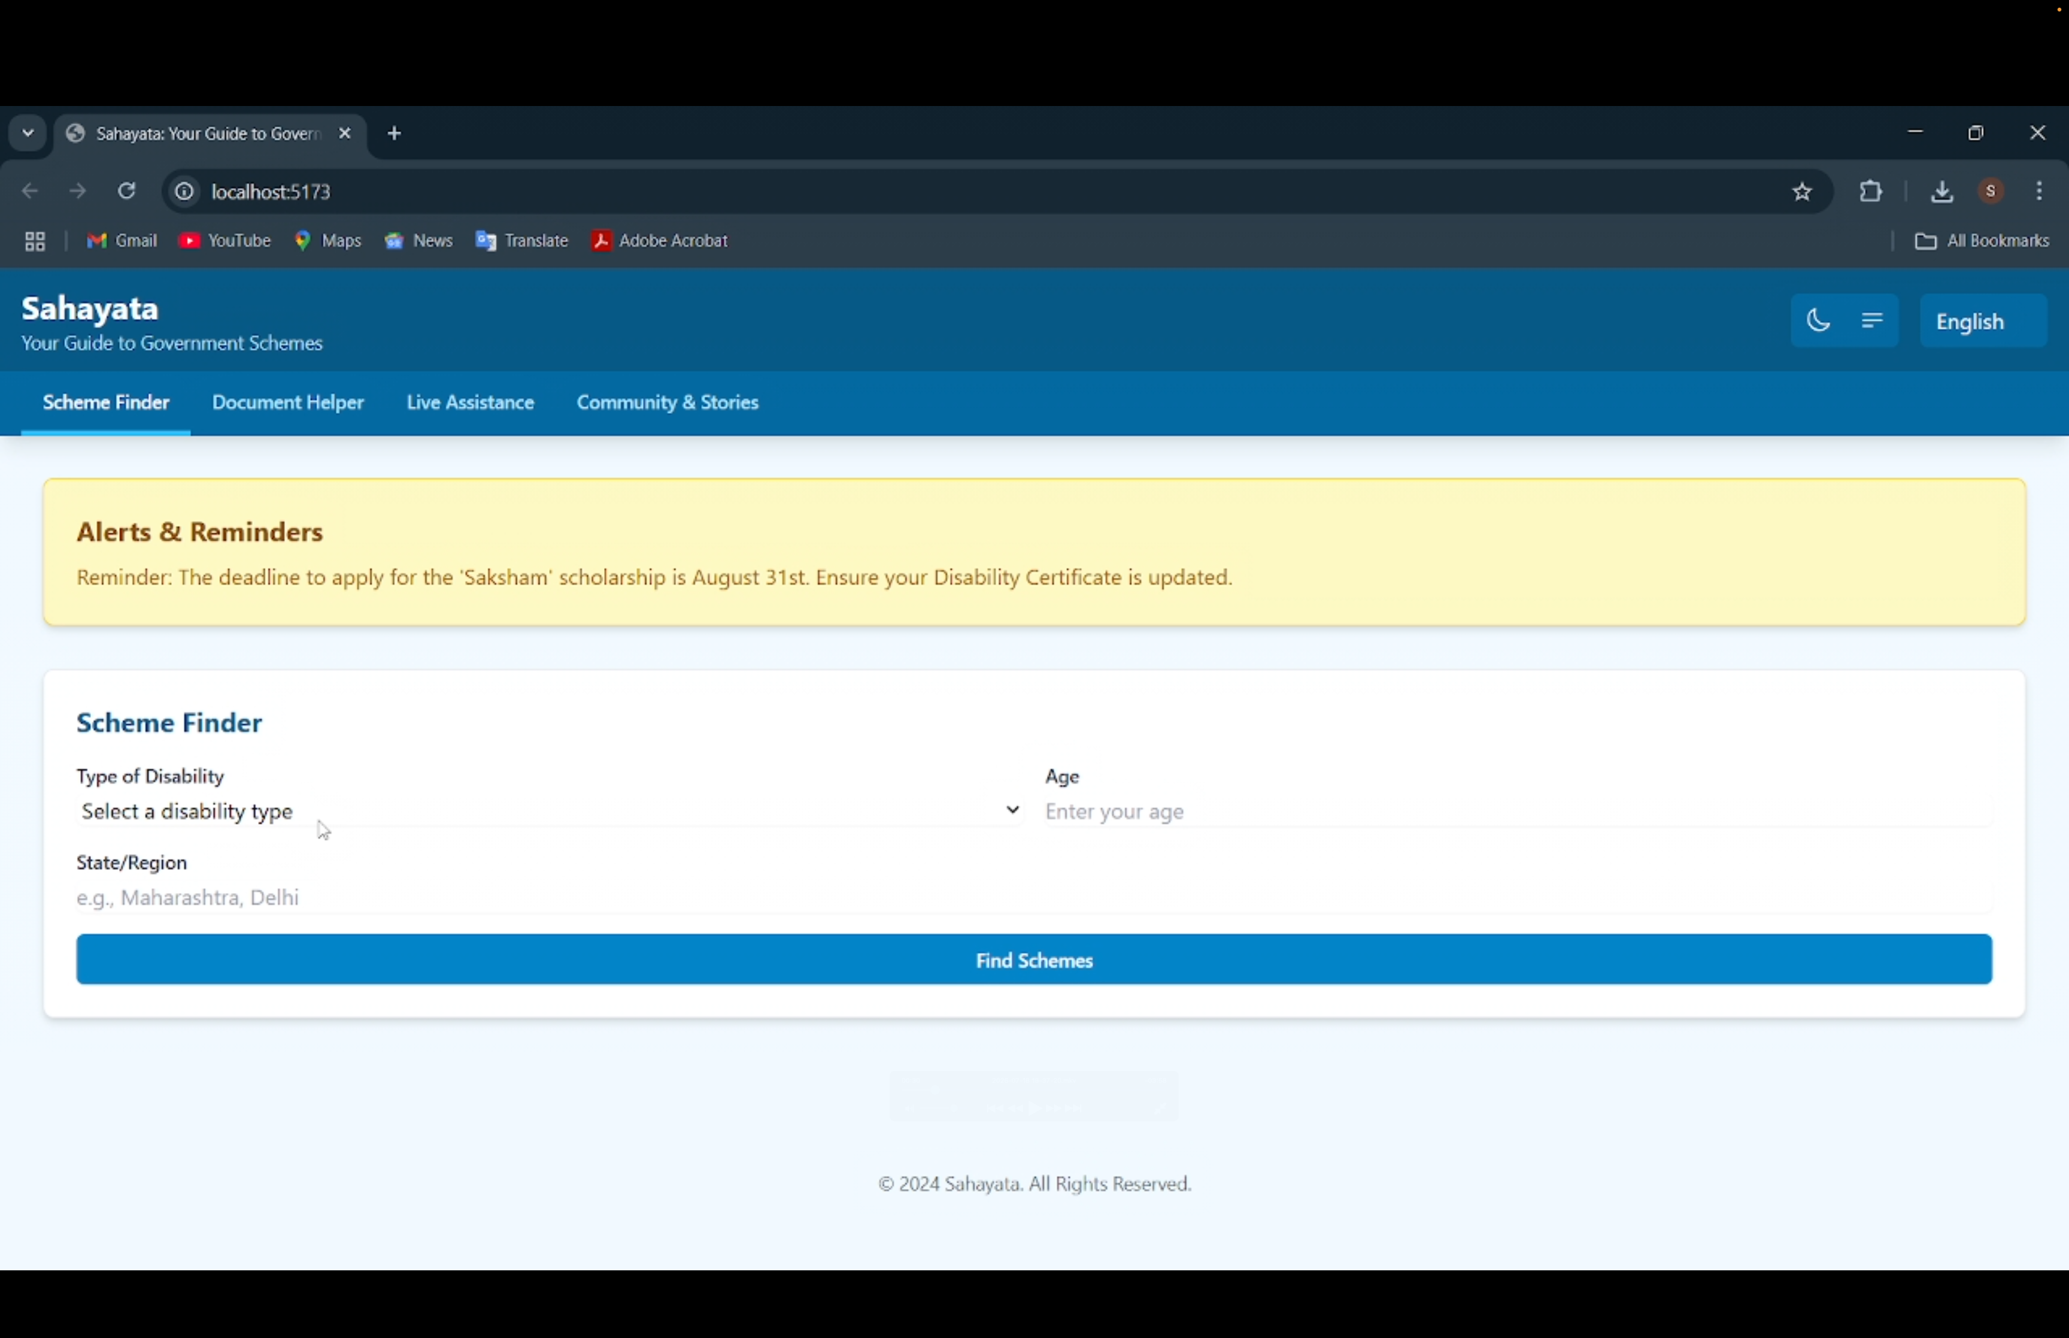View site information icon in address bar
The width and height of the screenshot is (2069, 1338).
coord(185,192)
